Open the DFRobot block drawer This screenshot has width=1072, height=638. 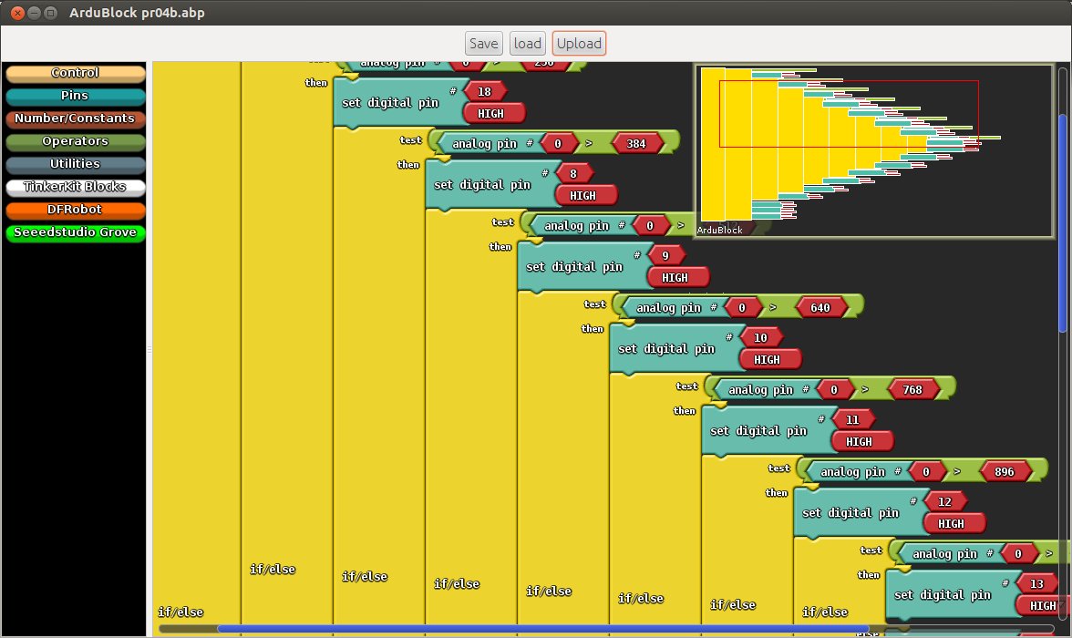pyautogui.click(x=75, y=210)
